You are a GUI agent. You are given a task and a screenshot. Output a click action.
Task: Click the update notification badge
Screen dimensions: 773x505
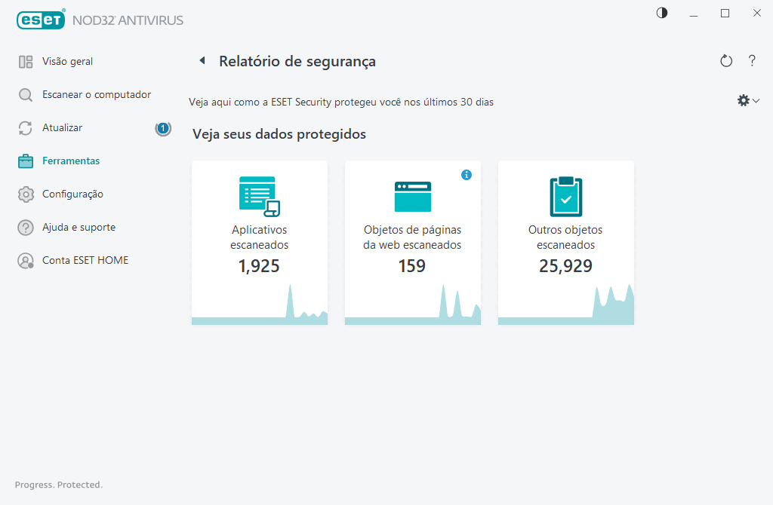click(162, 128)
